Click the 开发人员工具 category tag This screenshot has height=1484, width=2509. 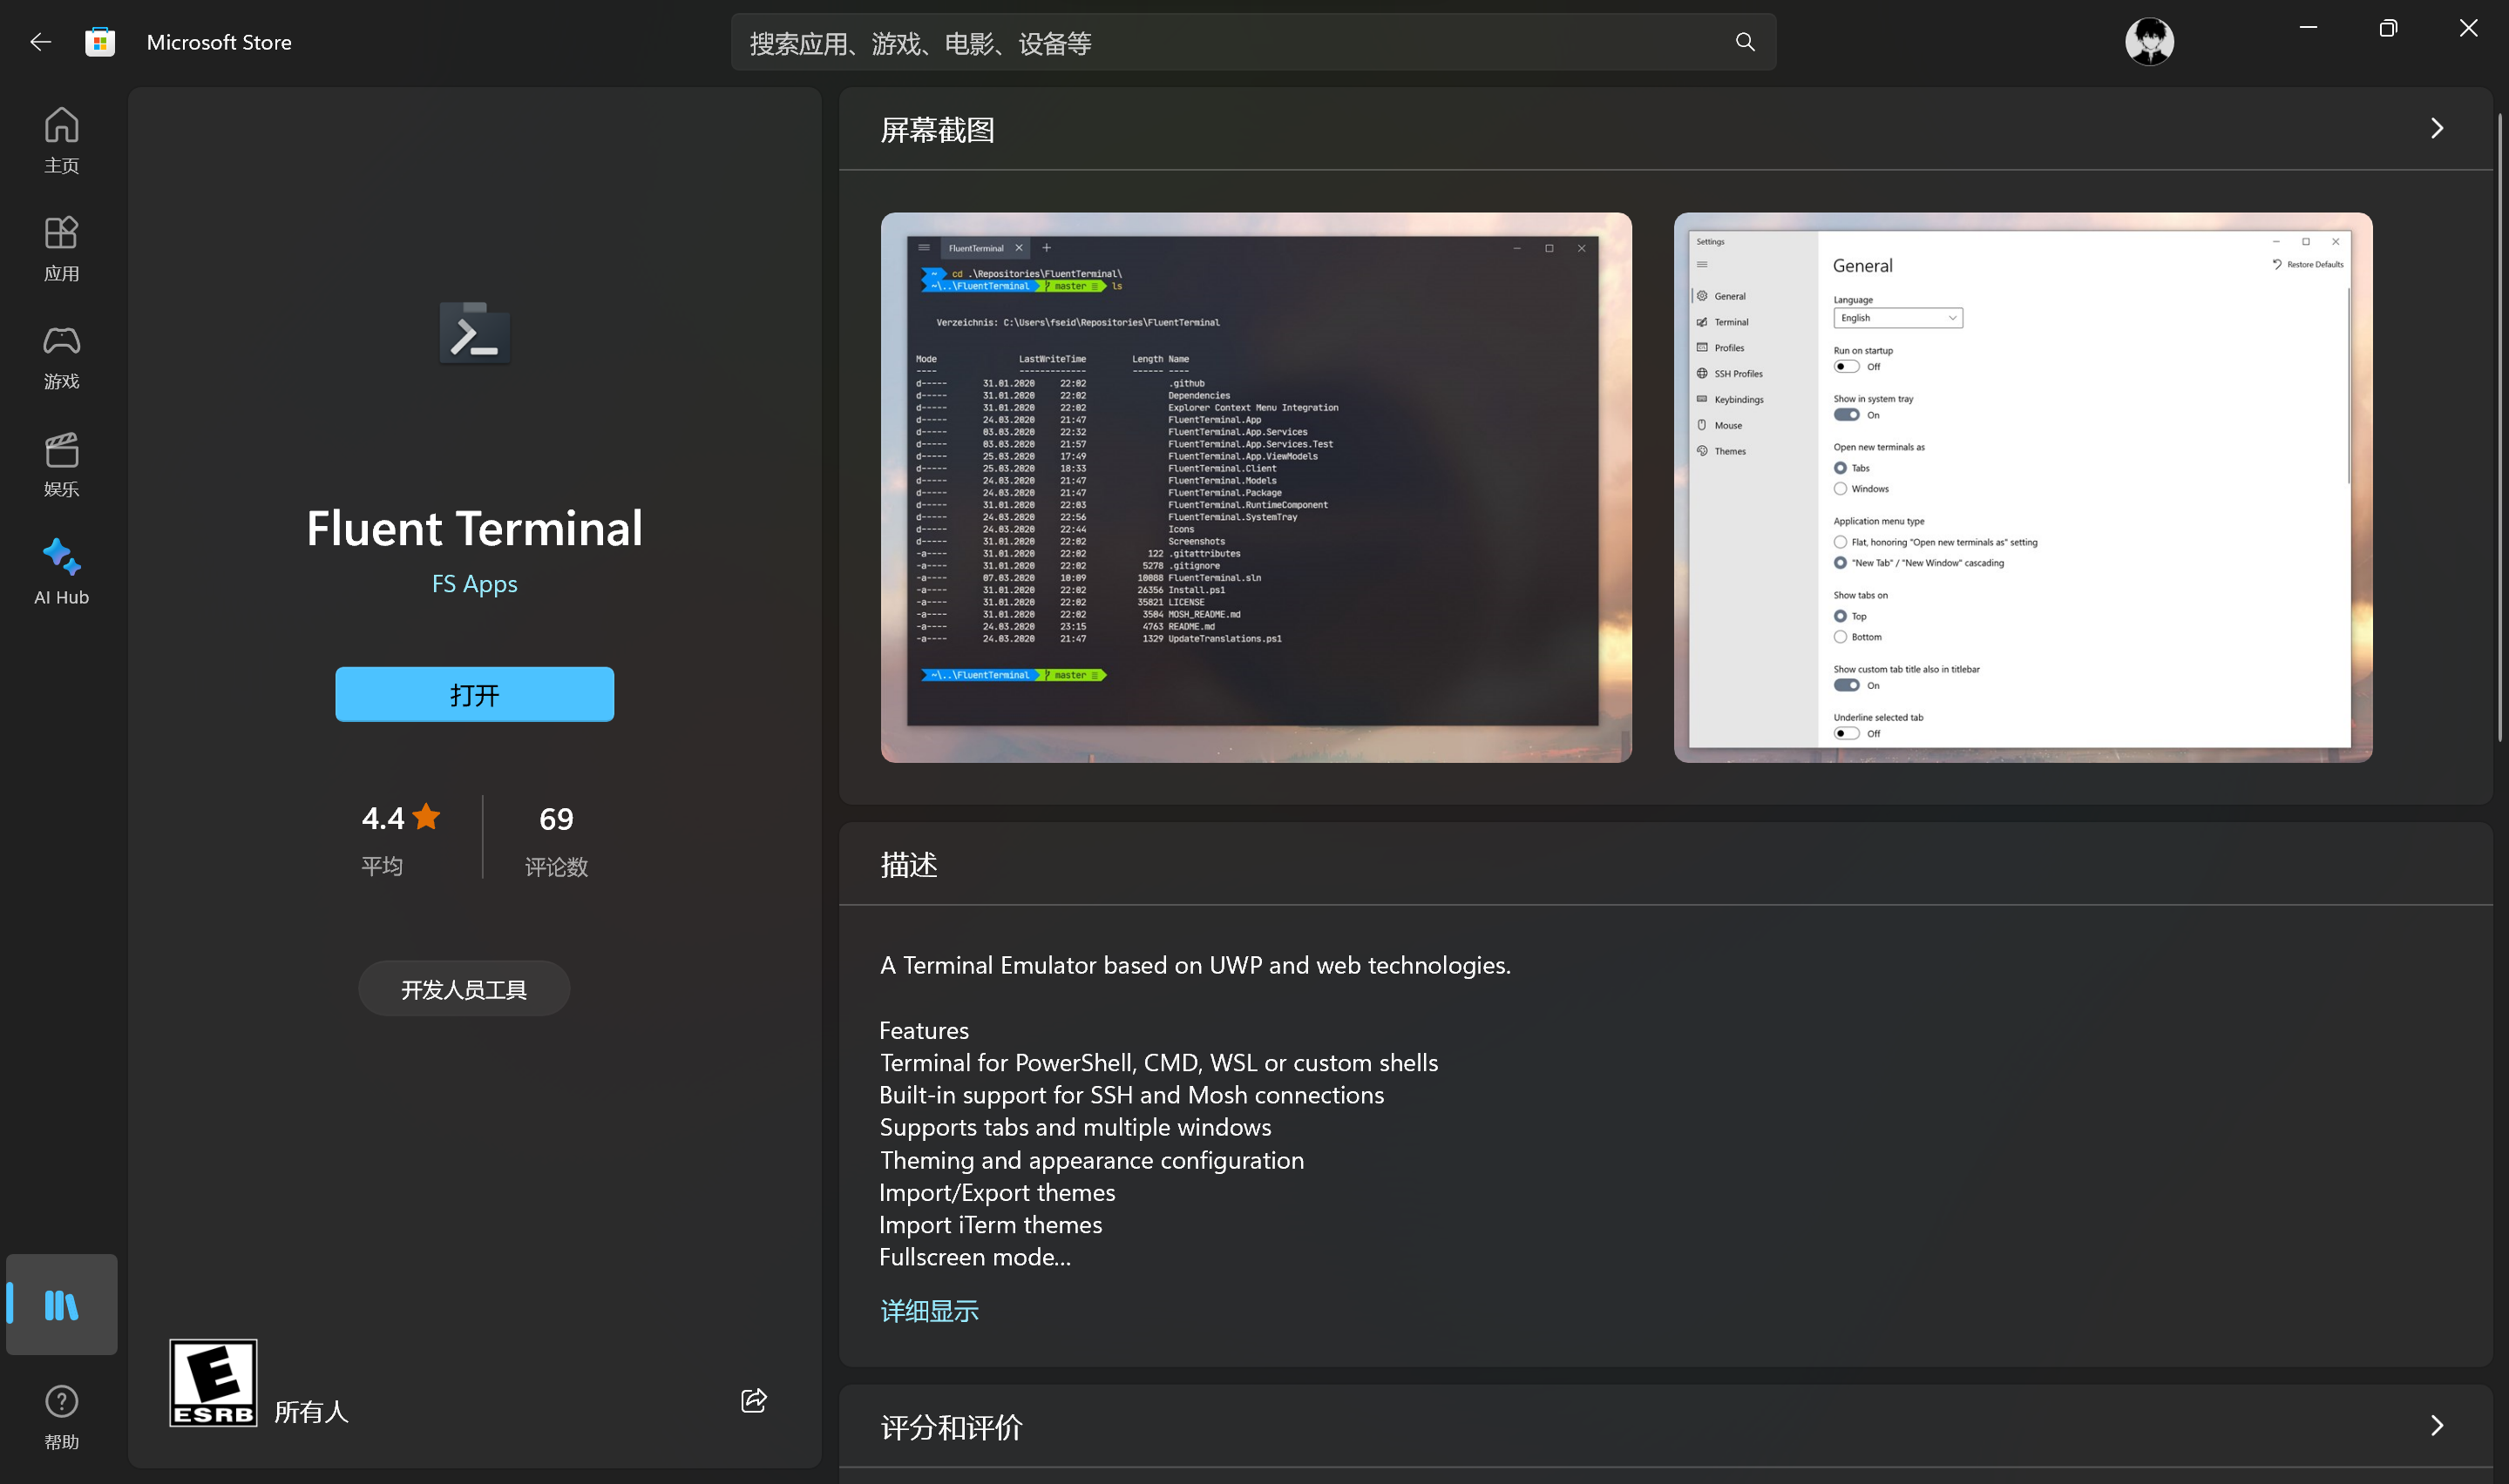point(463,989)
